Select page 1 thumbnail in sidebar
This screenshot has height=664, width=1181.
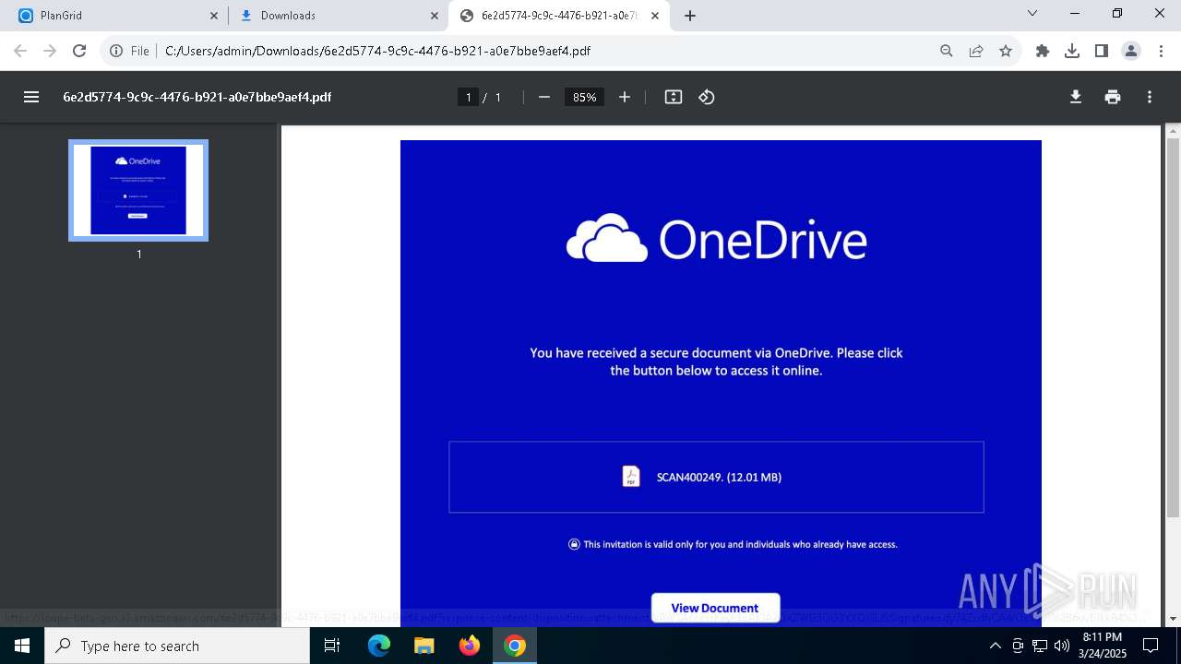pos(138,190)
